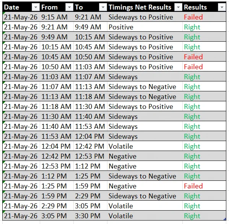Select the 1:59 PM To cell
Screen dimensions: 229x224
(x=90, y=186)
